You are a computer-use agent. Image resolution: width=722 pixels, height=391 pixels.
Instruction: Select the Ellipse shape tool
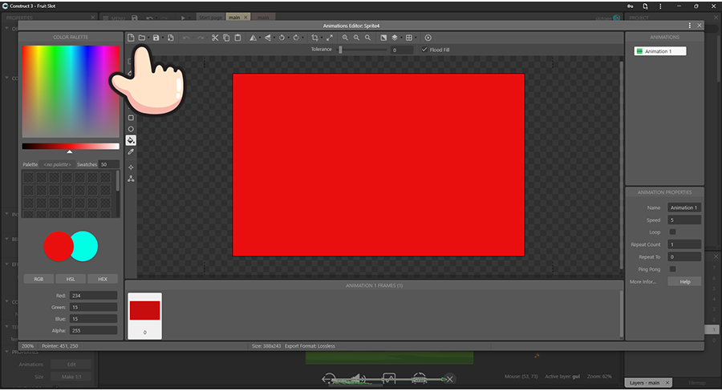pos(131,129)
